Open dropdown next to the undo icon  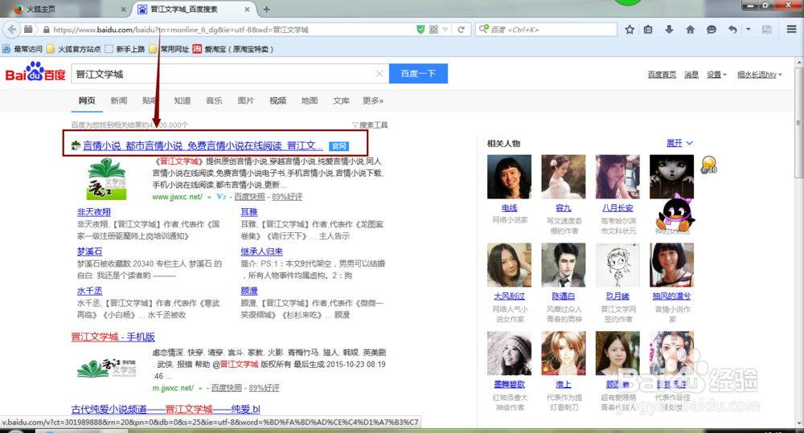(749, 30)
